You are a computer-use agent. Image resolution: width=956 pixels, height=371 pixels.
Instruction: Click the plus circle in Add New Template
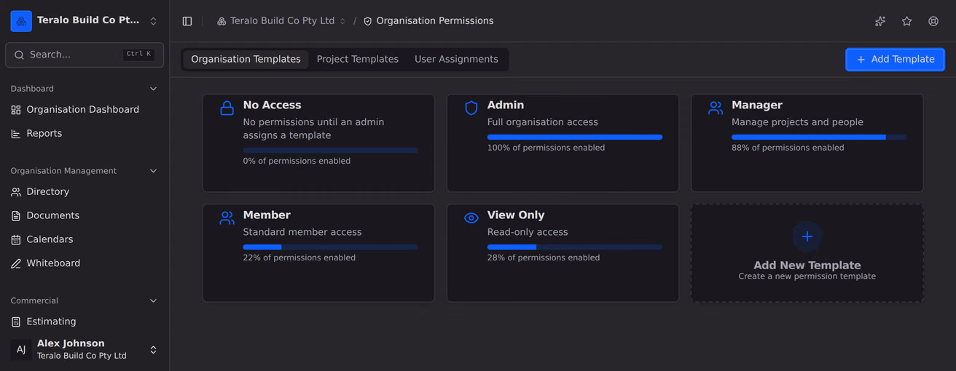807,236
